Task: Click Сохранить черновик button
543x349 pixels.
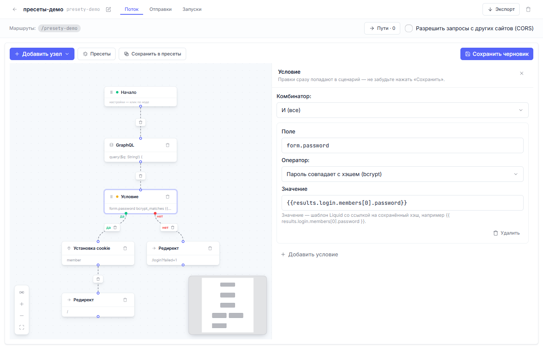Action: click(x=496, y=54)
